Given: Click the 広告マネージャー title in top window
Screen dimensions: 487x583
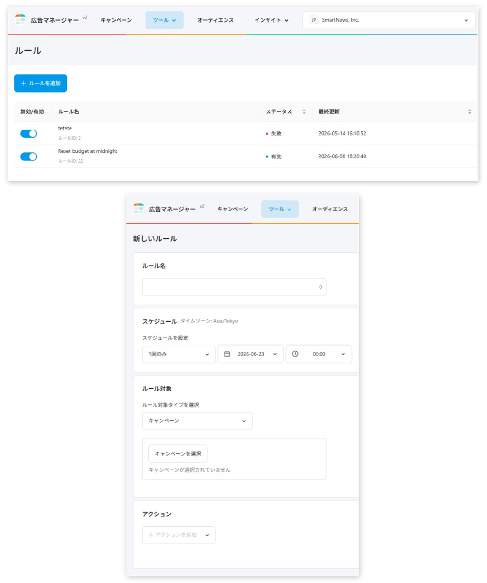Looking at the screenshot, I should pyautogui.click(x=55, y=20).
